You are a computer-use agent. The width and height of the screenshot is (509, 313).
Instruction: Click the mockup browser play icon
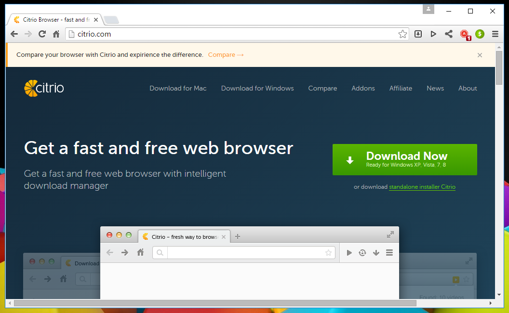pos(349,253)
